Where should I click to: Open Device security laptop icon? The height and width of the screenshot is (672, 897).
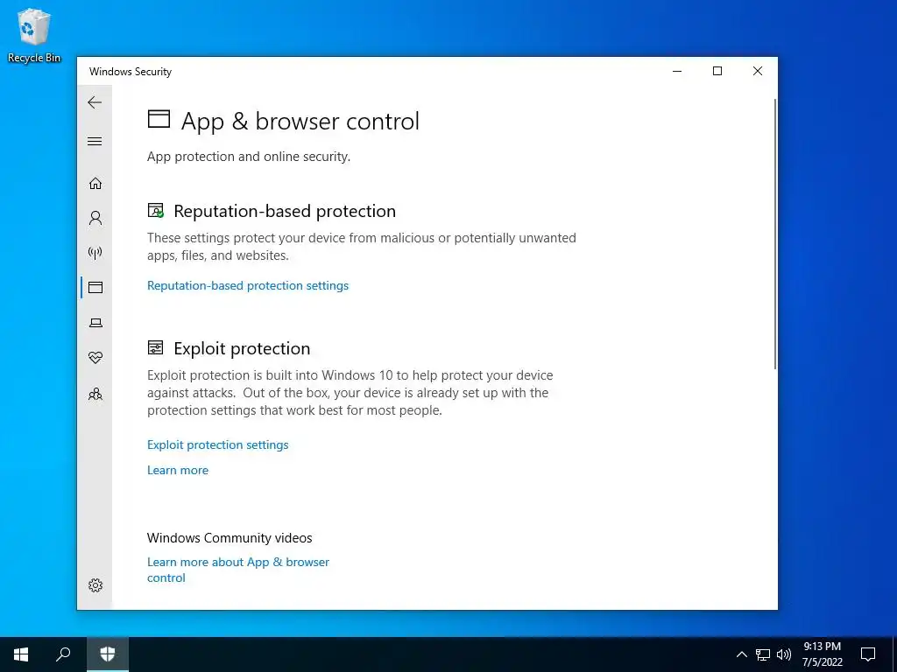coord(95,323)
